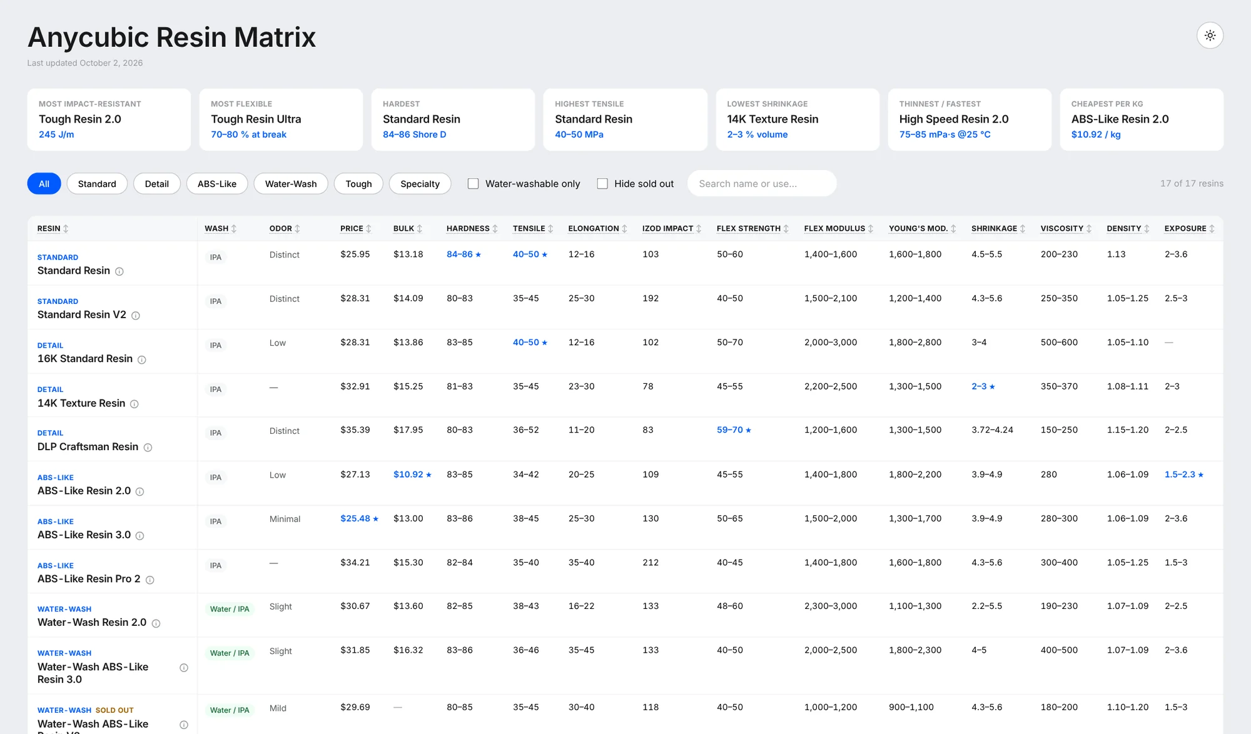
Task: Open info icon beside Water-Wash Resin 2.0
Action: 156,623
